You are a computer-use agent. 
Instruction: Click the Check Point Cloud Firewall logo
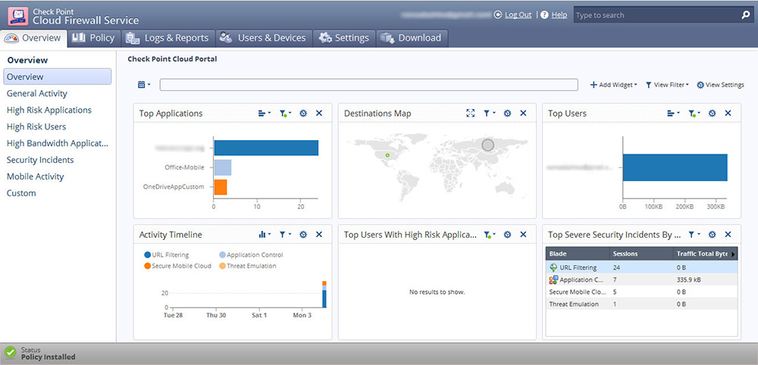pos(18,16)
